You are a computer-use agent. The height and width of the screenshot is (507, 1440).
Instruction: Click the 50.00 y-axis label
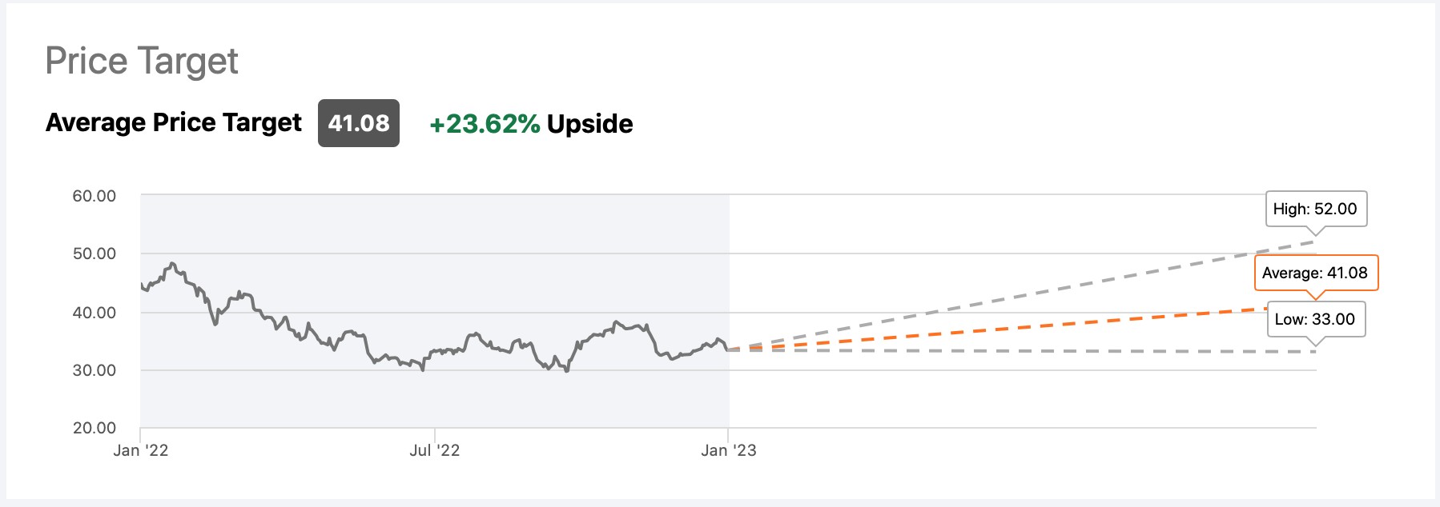point(95,253)
